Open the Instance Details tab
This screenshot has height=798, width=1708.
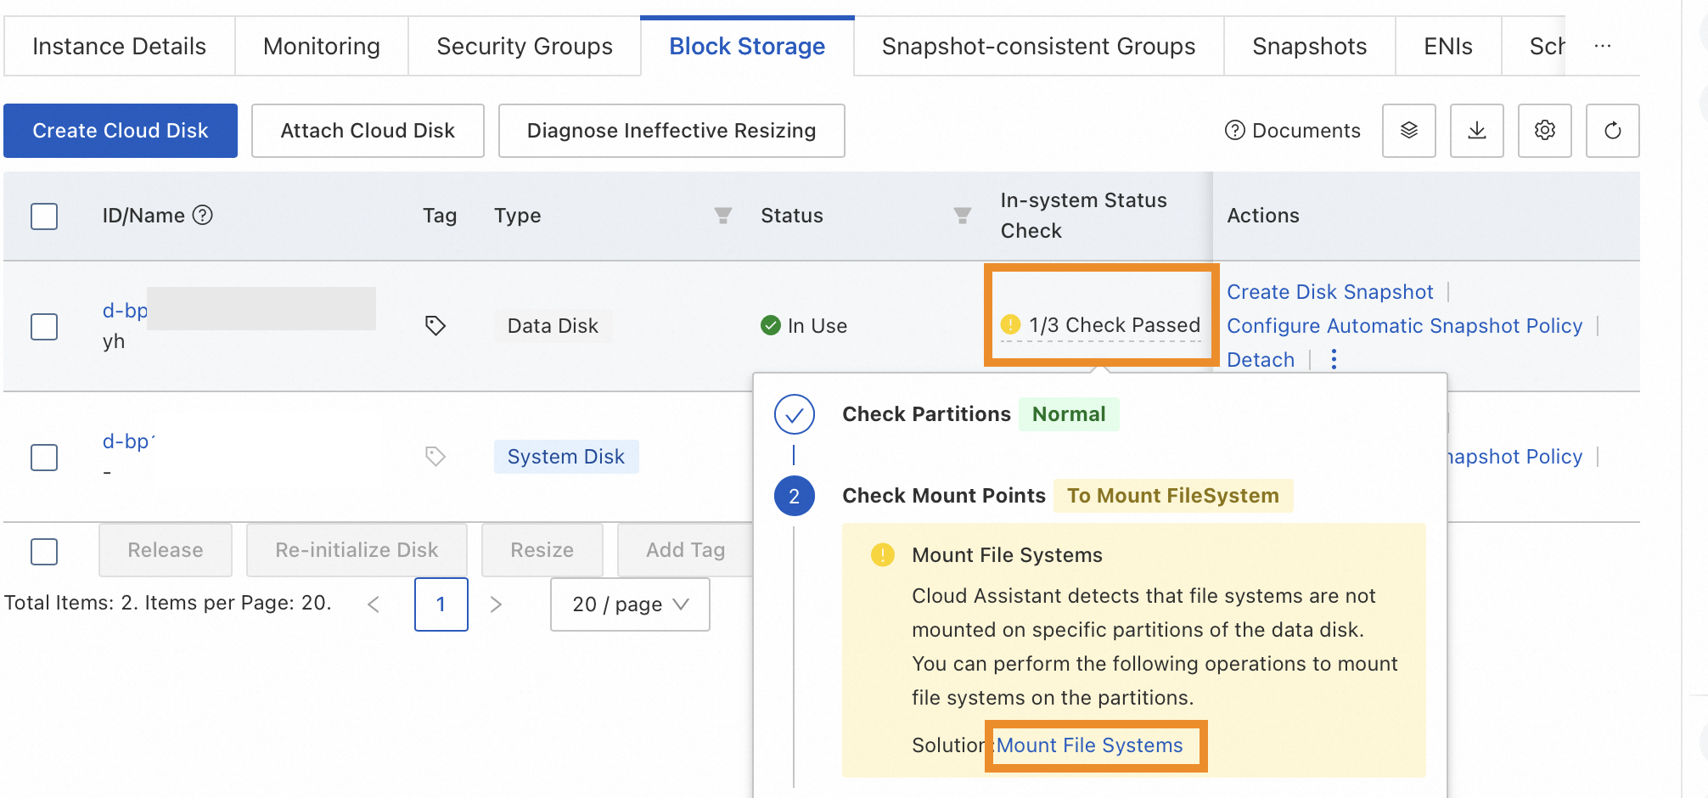pos(120,46)
